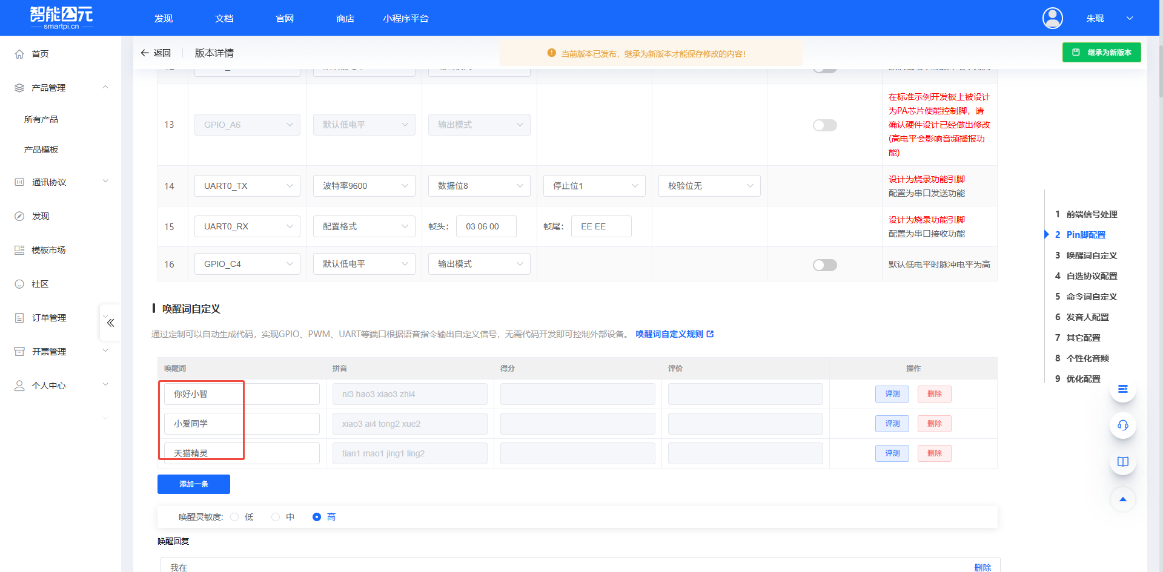
Task: Open 唤醒词自定义规则 link
Action: pyautogui.click(x=674, y=334)
